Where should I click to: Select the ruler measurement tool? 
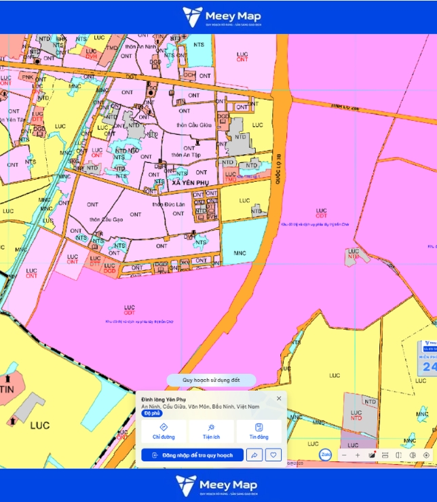coord(385,455)
